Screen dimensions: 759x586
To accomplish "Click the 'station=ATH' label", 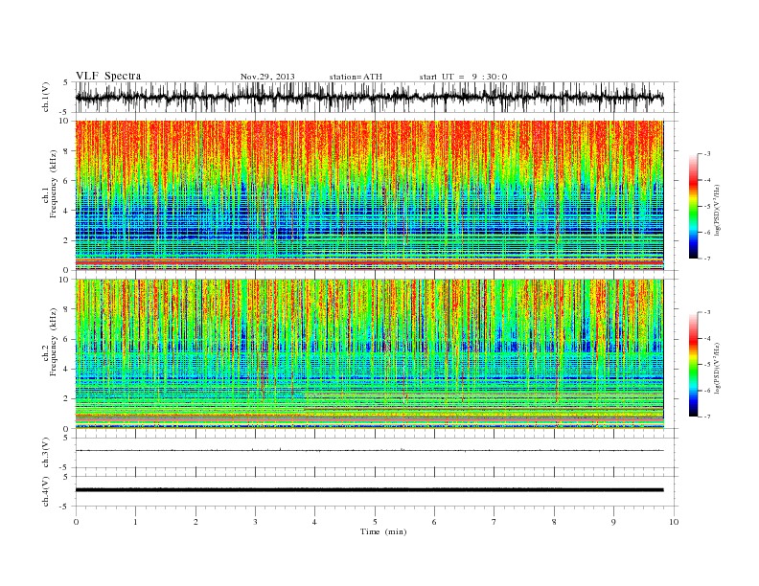I will [x=356, y=77].
